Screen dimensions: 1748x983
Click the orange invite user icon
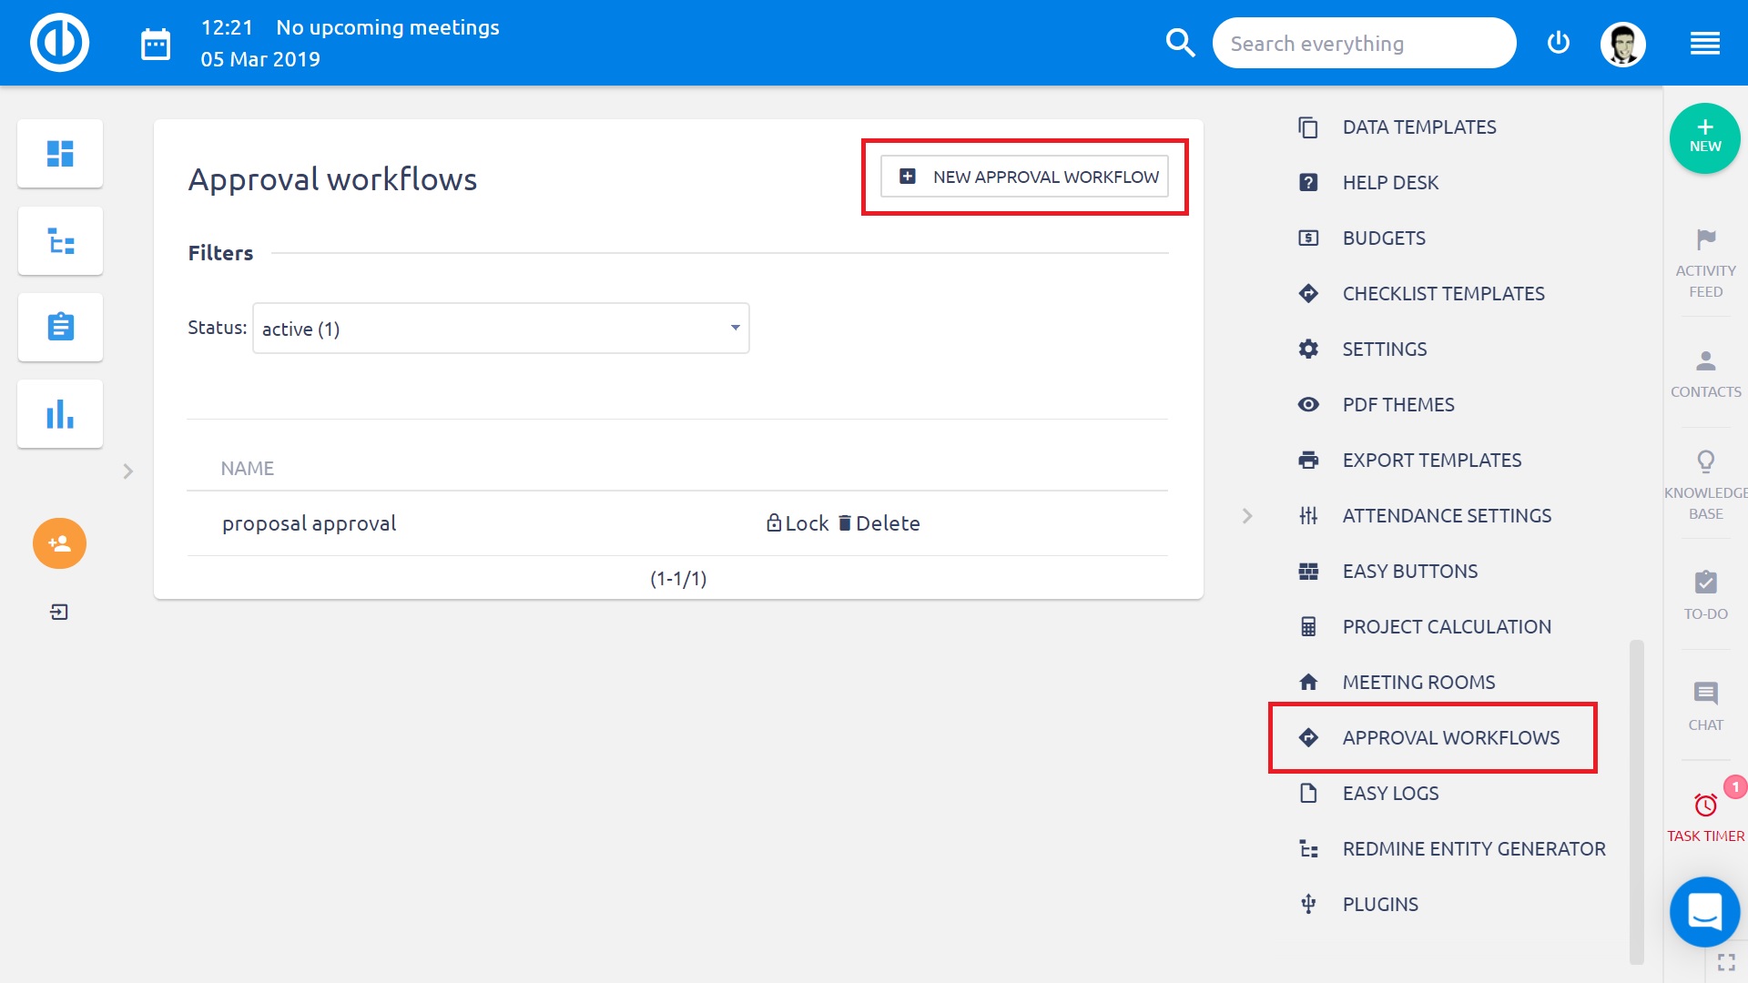(59, 543)
